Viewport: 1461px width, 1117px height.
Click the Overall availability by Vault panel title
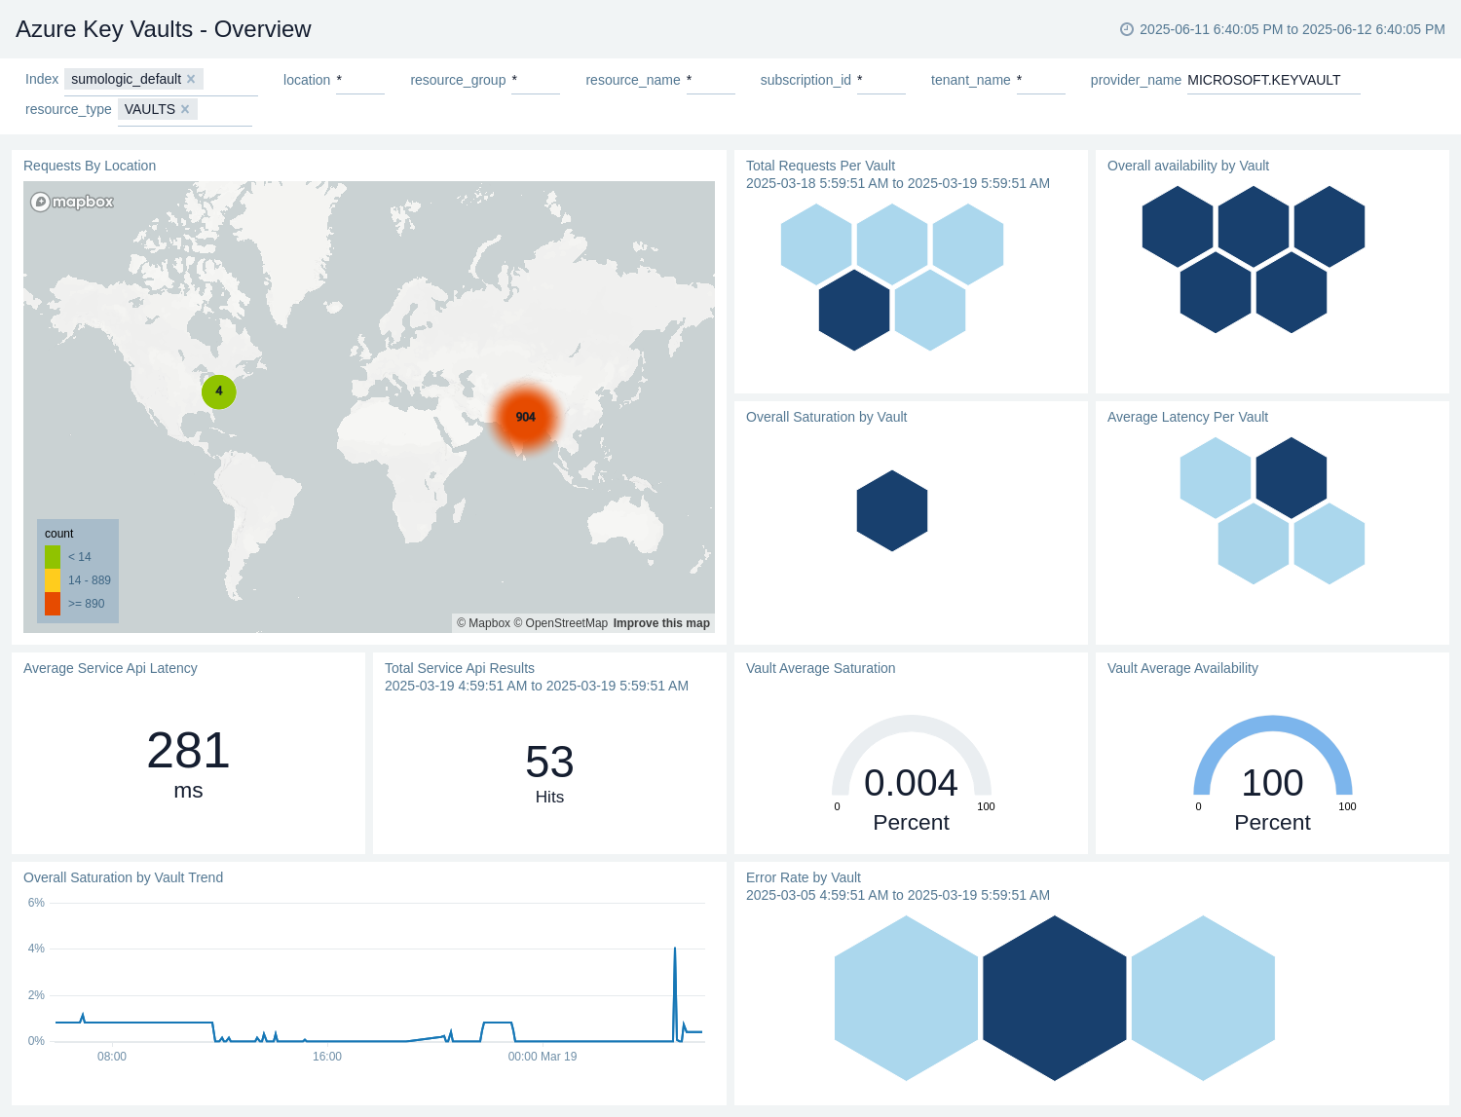pos(1188,166)
